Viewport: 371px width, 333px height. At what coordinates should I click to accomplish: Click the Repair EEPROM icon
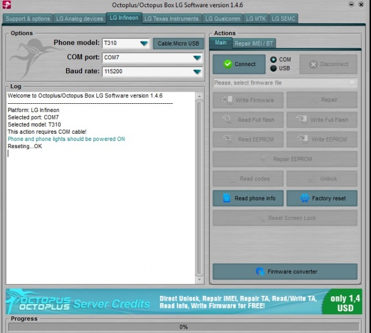pos(263,159)
